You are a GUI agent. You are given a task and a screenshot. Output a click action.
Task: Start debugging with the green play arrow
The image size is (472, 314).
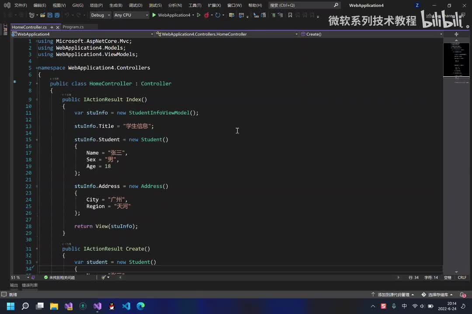tap(154, 15)
